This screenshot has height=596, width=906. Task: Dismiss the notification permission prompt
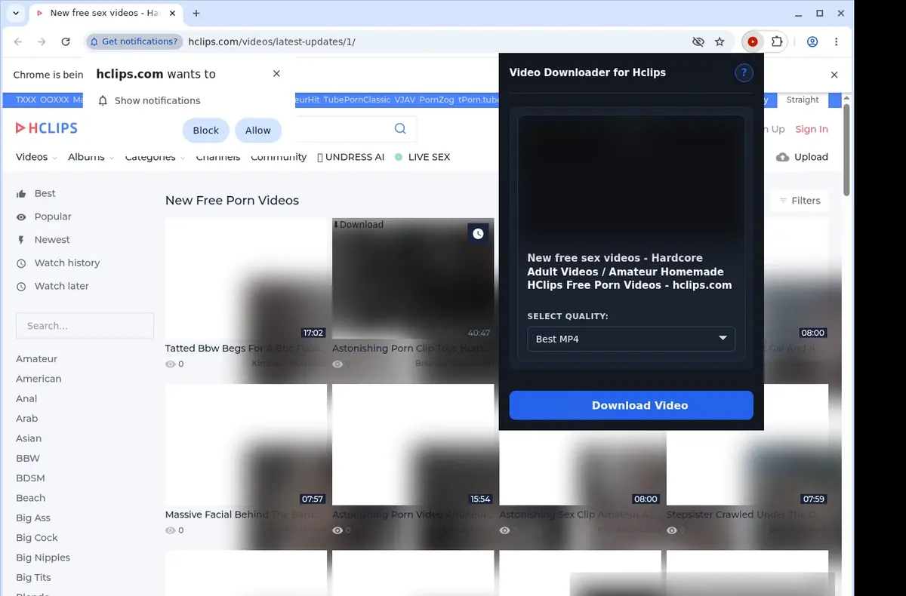[276, 73]
